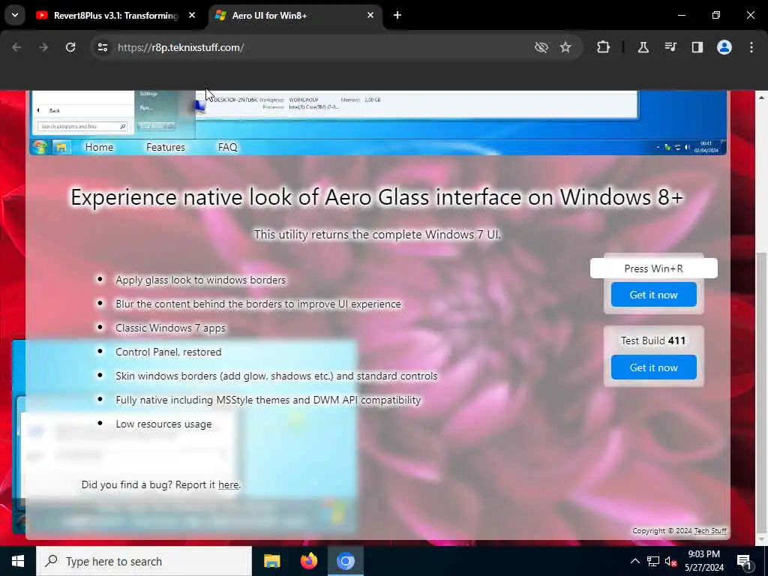This screenshot has height=576, width=768.
Task: Click the Type here to search box
Action: tap(144, 561)
